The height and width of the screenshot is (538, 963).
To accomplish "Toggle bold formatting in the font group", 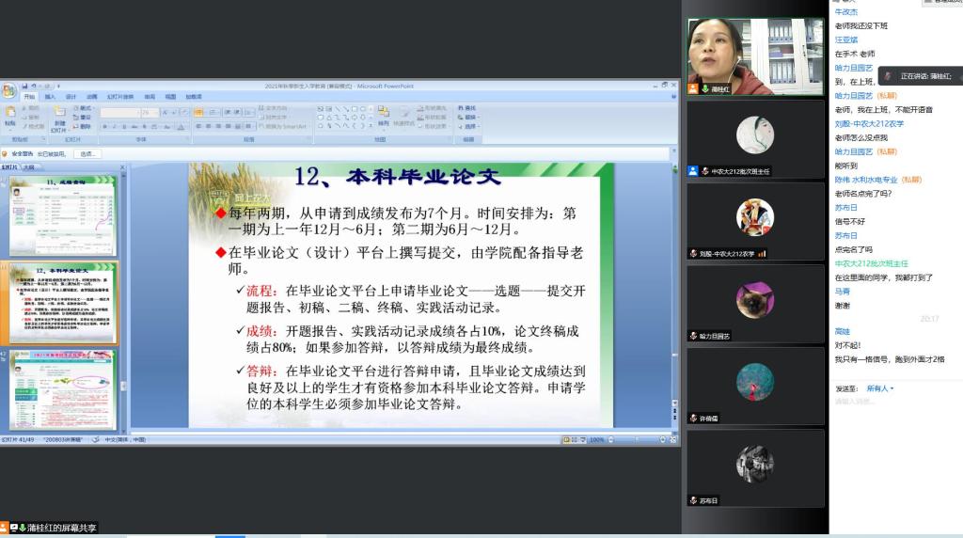I will 103,125.
